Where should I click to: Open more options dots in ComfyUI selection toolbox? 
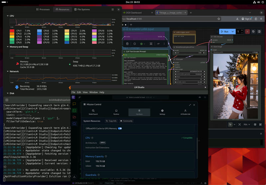click(164, 44)
